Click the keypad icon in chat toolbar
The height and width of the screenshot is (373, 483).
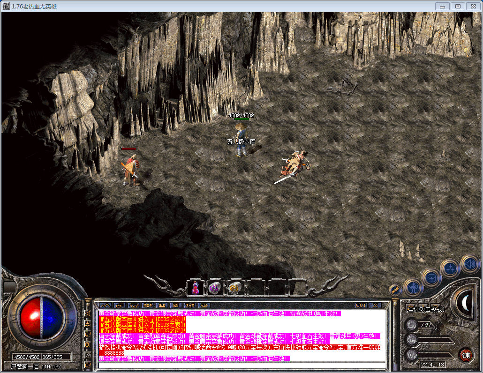(x=175, y=306)
